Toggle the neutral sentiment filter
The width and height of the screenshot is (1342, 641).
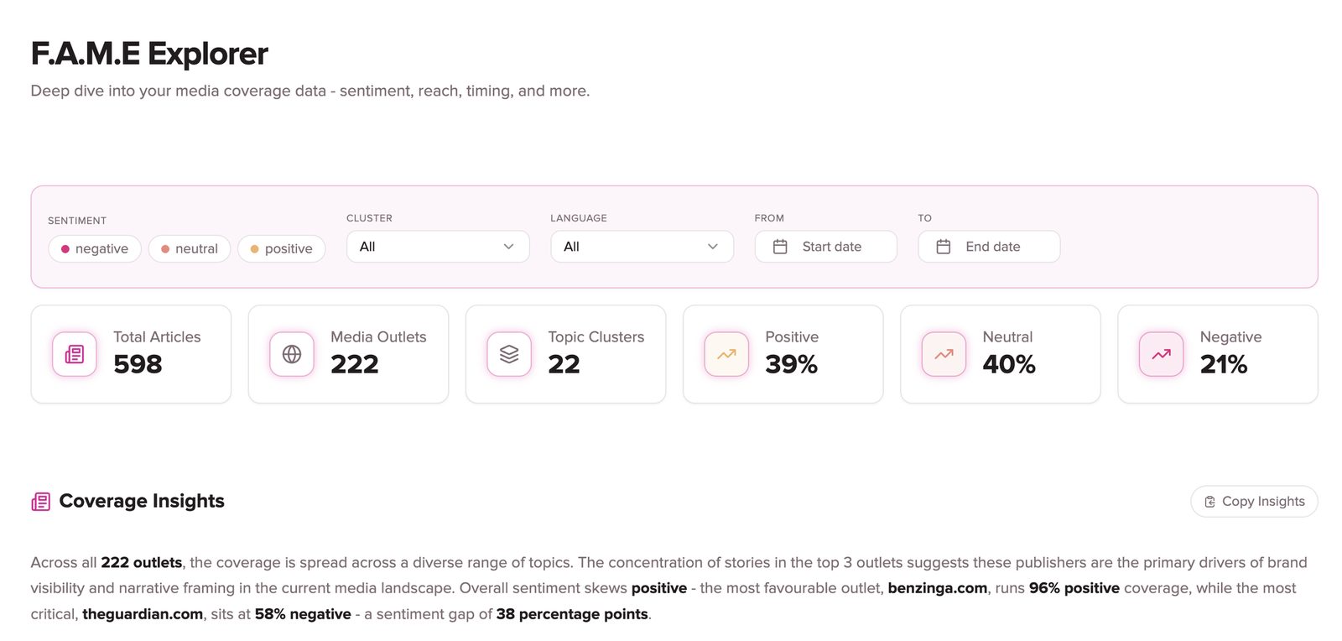click(x=190, y=248)
